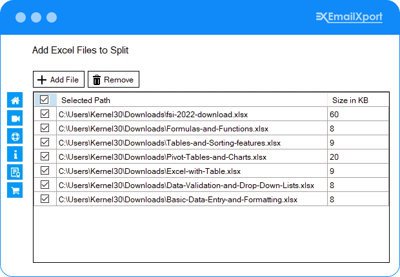Image resolution: width=400 pixels, height=277 pixels.
Task: Click the third window control dot
Action: point(52,17)
